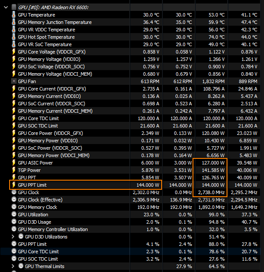Image resolution: width=264 pixels, height=272 pixels.
Task: Expand the GPU D3D Utilizations row
Action: pyautogui.click(x=13, y=237)
